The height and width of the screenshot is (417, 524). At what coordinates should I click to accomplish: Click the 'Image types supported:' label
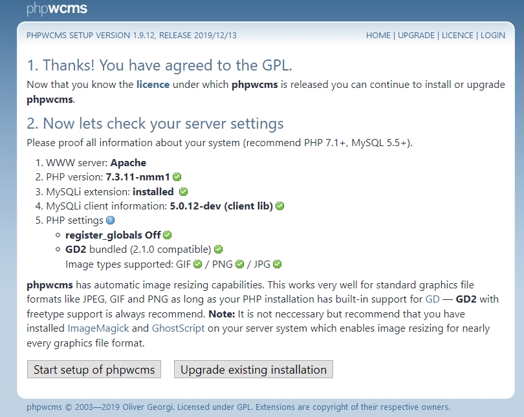(119, 264)
